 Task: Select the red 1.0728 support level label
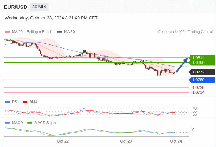[198, 87]
